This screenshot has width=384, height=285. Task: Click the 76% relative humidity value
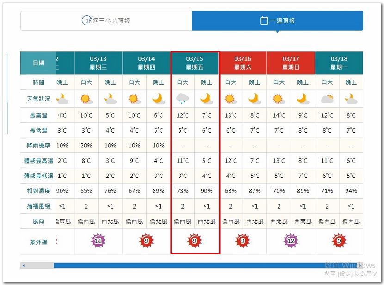click(110, 191)
